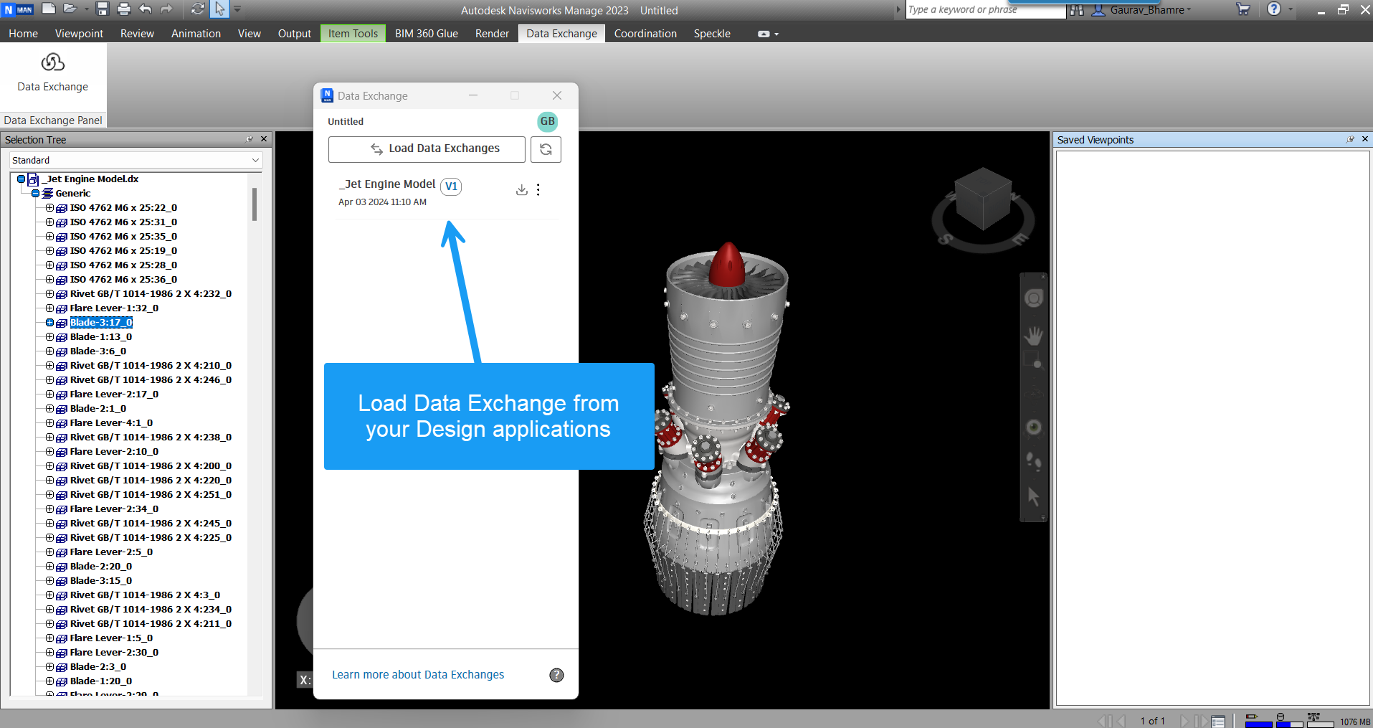The width and height of the screenshot is (1373, 728).
Task: Select the Pan hand tool in navigation bar
Action: (1033, 336)
